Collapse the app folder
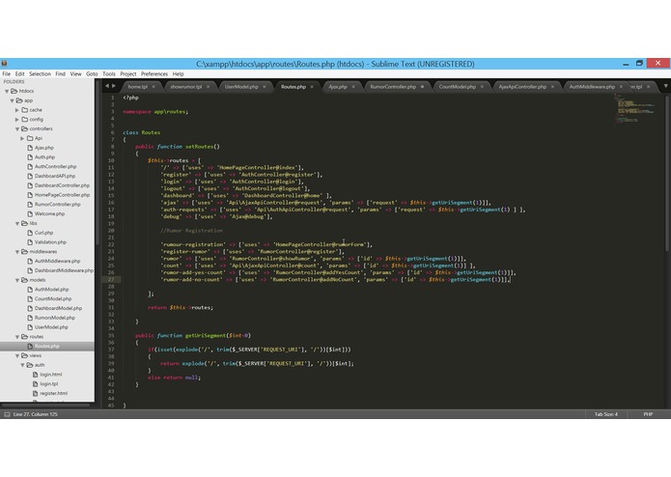Image resolution: width=671 pixels, height=477 pixels. click(12, 100)
